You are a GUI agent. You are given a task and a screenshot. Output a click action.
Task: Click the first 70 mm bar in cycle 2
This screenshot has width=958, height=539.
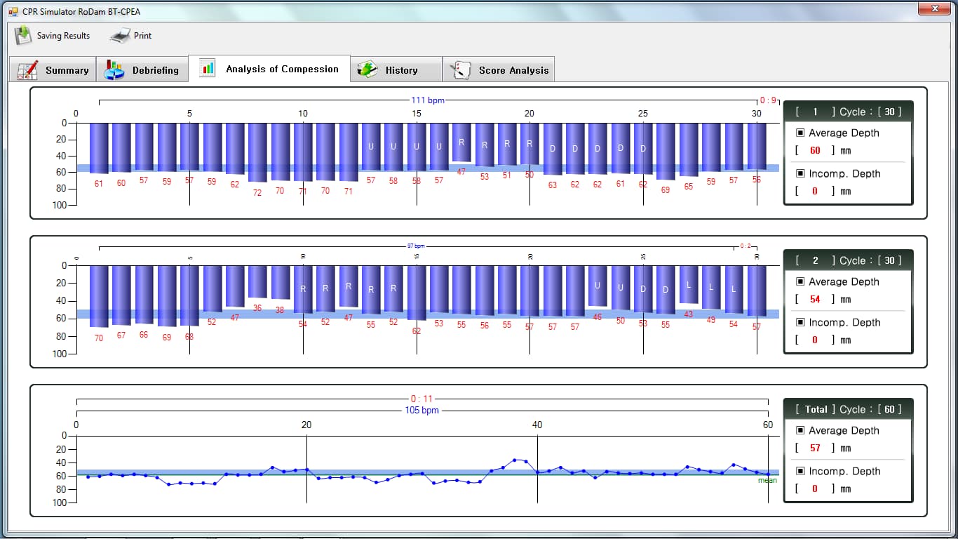coord(99,296)
